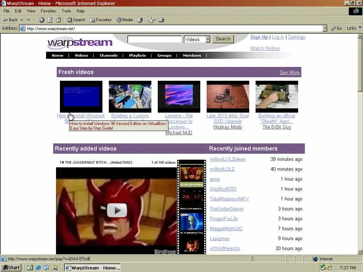Click the Forward arrow toolbar button
363x272 pixels.
[x=28, y=20]
